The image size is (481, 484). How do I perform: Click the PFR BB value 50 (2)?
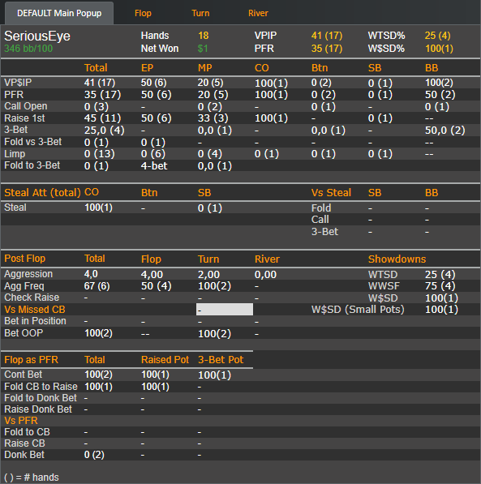coord(440,95)
